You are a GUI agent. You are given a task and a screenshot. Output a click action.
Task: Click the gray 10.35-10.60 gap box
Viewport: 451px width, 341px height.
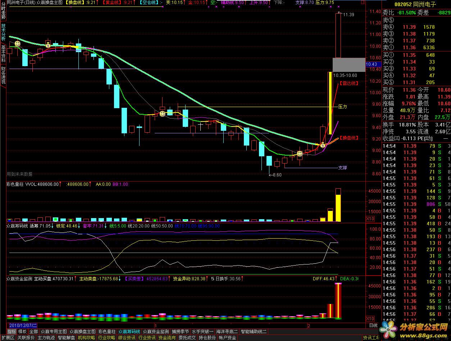click(x=349, y=65)
